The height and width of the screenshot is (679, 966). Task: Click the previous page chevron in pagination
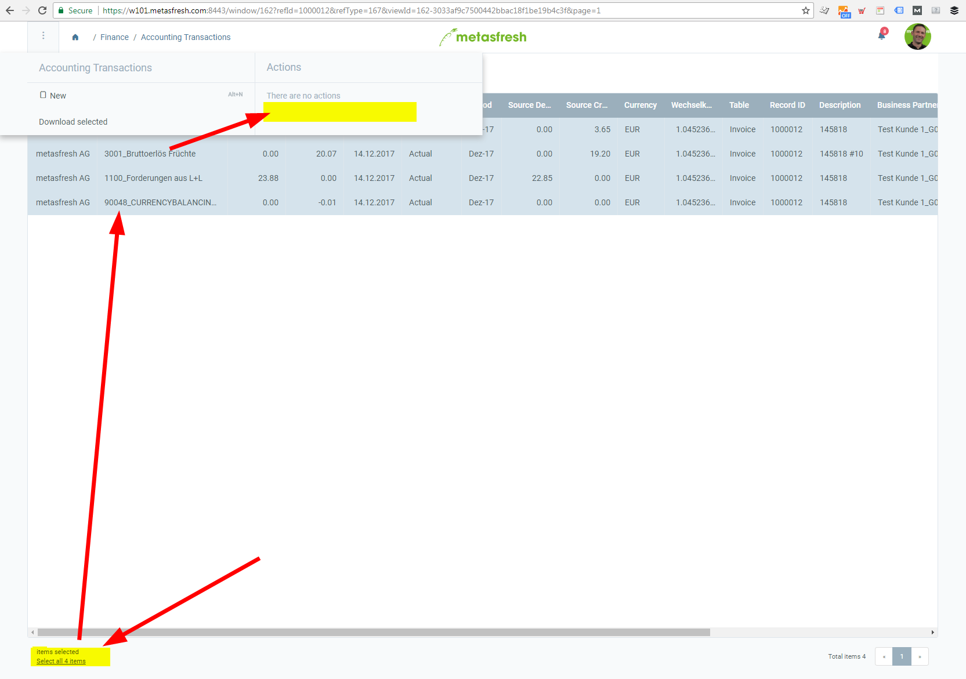884,656
